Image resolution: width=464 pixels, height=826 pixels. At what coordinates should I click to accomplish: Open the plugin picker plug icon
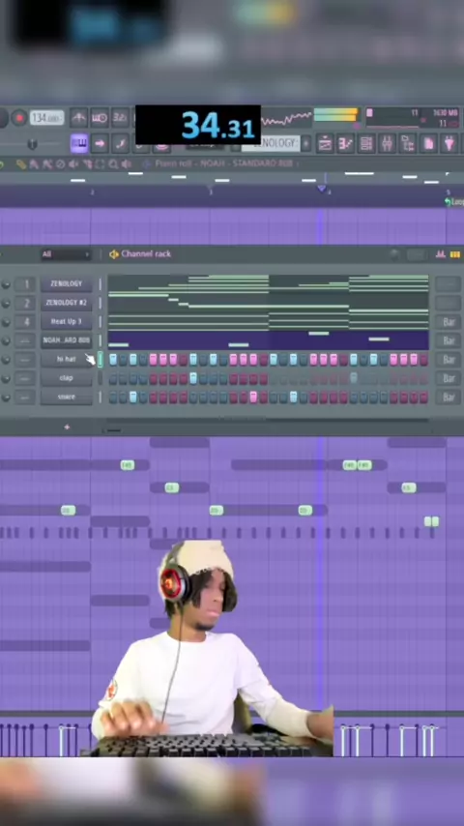449,143
